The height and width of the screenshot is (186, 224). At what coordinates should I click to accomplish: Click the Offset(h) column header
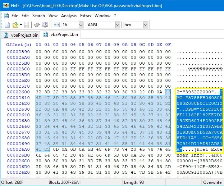click(19, 45)
